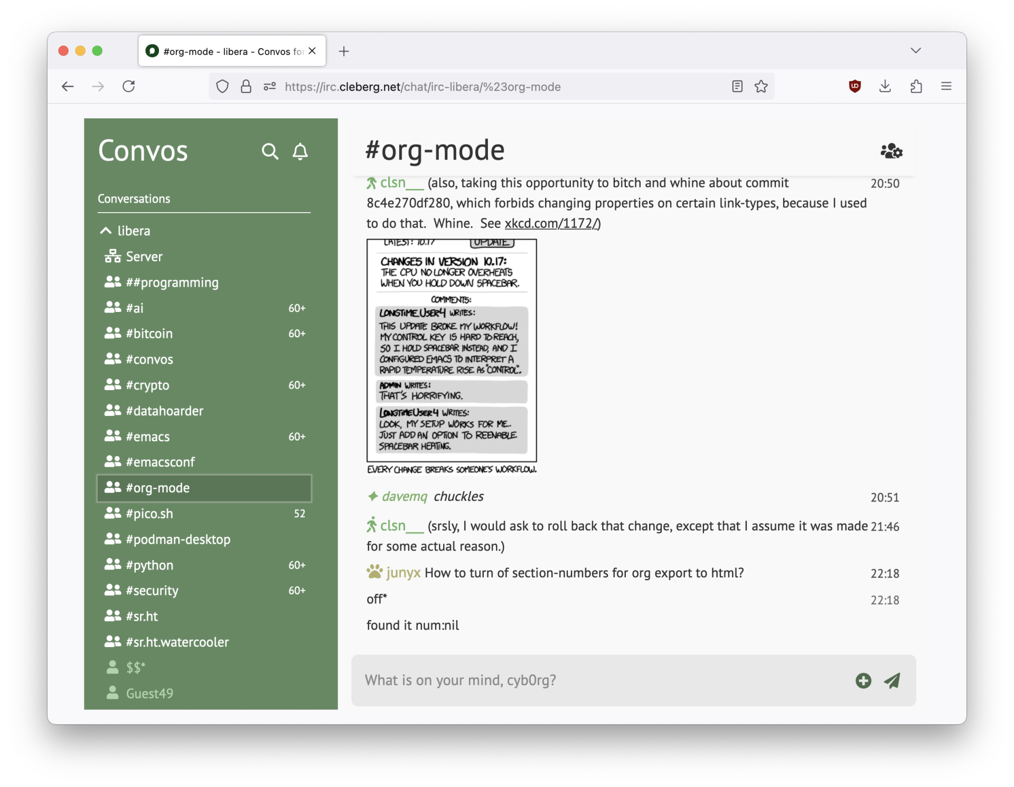Click the tracking protection shield icon
Viewport: 1014px width, 787px height.
click(x=222, y=87)
